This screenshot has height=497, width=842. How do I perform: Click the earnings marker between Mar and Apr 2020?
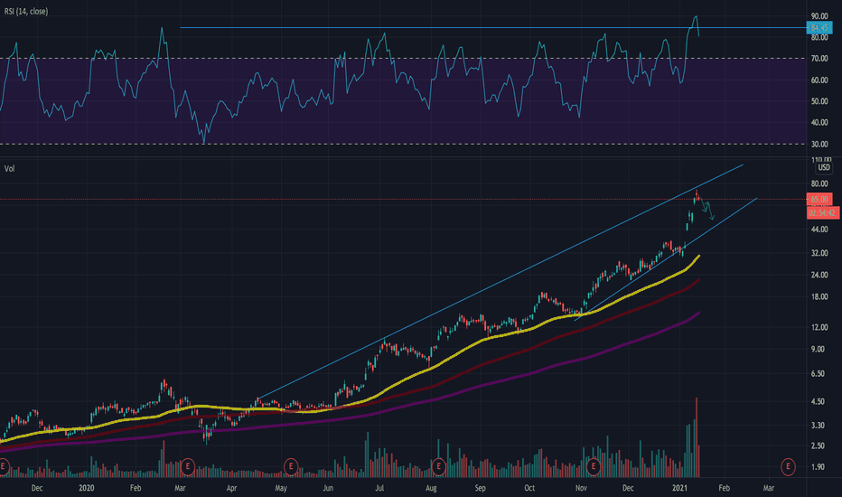pos(187,466)
